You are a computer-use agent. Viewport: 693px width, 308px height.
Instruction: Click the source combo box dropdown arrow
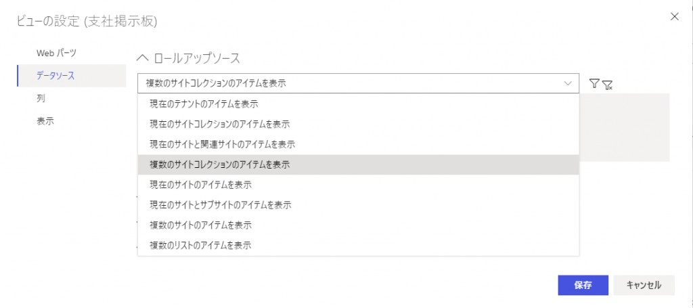click(x=568, y=83)
